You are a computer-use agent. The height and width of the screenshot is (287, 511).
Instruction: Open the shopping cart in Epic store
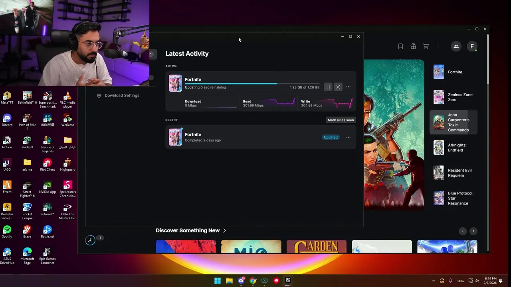click(x=426, y=46)
